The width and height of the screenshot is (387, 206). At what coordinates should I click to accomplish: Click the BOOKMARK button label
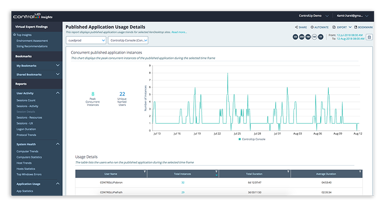click(x=365, y=27)
